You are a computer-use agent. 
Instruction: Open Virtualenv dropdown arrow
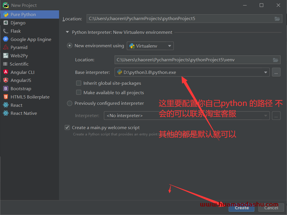tap(170, 46)
